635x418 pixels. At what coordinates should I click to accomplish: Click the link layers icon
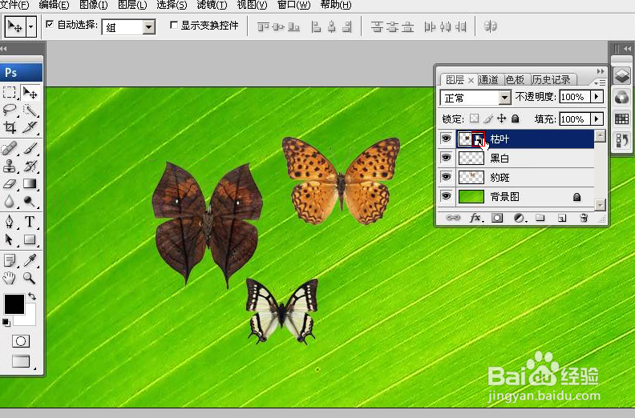[453, 218]
